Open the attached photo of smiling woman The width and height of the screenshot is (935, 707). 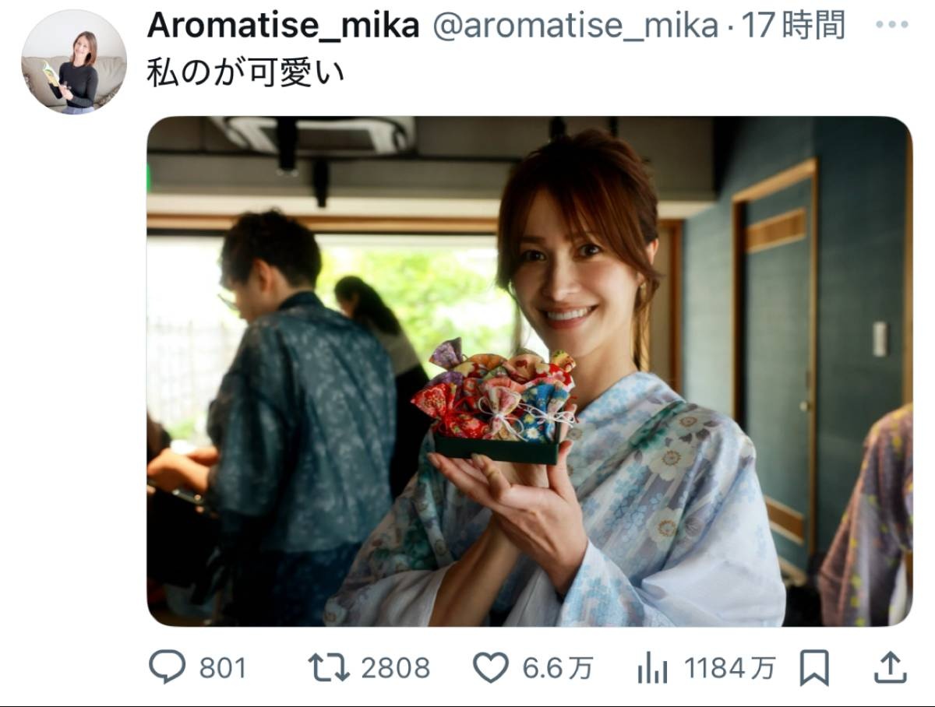(529, 371)
